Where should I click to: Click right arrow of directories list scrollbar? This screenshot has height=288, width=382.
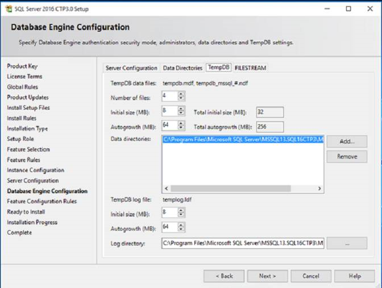coord(321,189)
